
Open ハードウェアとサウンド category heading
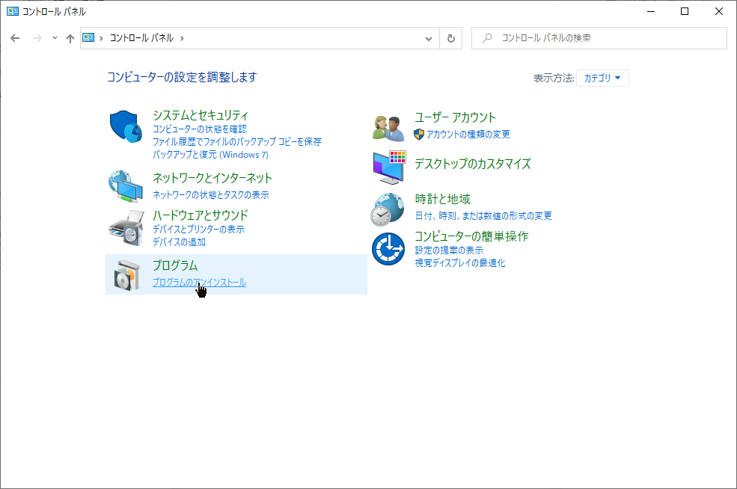[201, 215]
